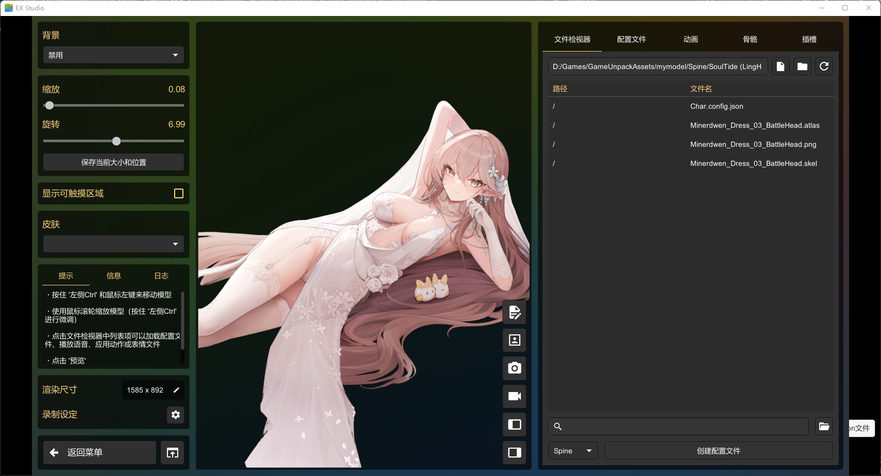Click the search magnifier icon
The image size is (881, 476).
(x=557, y=427)
